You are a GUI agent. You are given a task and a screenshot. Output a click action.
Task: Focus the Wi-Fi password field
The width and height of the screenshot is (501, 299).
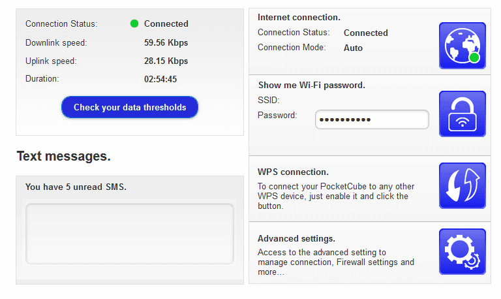point(372,119)
